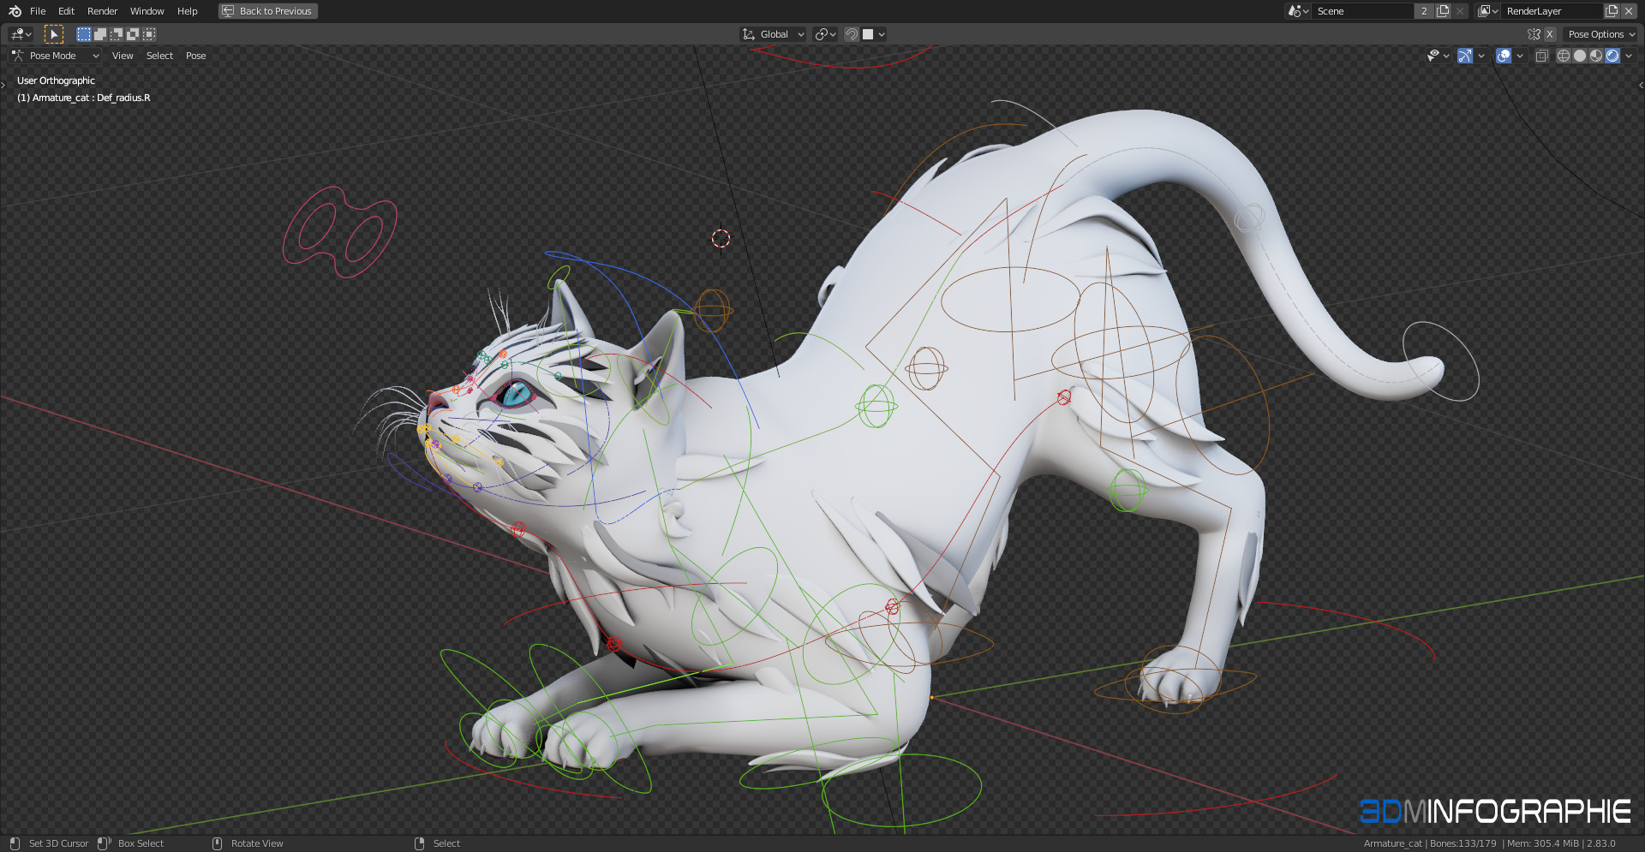Click the Select mouse icon in status bar
Viewport: 1645px width, 852px height.
point(419,843)
